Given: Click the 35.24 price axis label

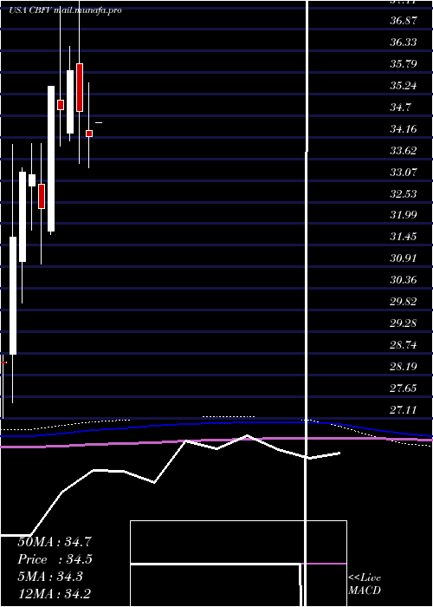Looking at the screenshot, I should click(x=404, y=85).
